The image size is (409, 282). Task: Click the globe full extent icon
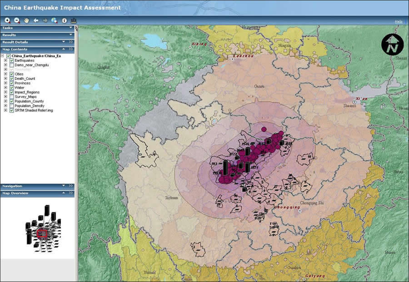pos(54,20)
